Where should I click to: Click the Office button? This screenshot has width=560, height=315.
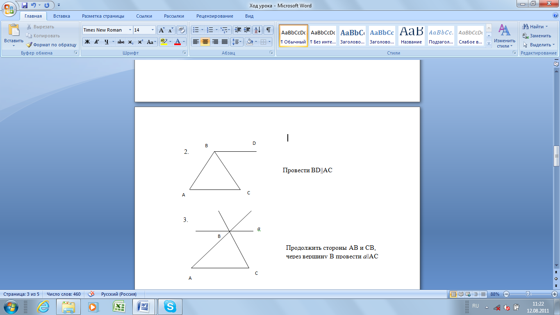(9, 9)
